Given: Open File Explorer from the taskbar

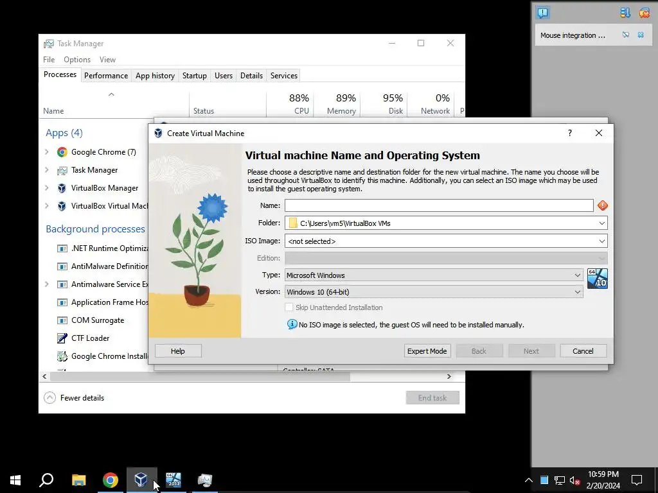Looking at the screenshot, I should pos(78,480).
